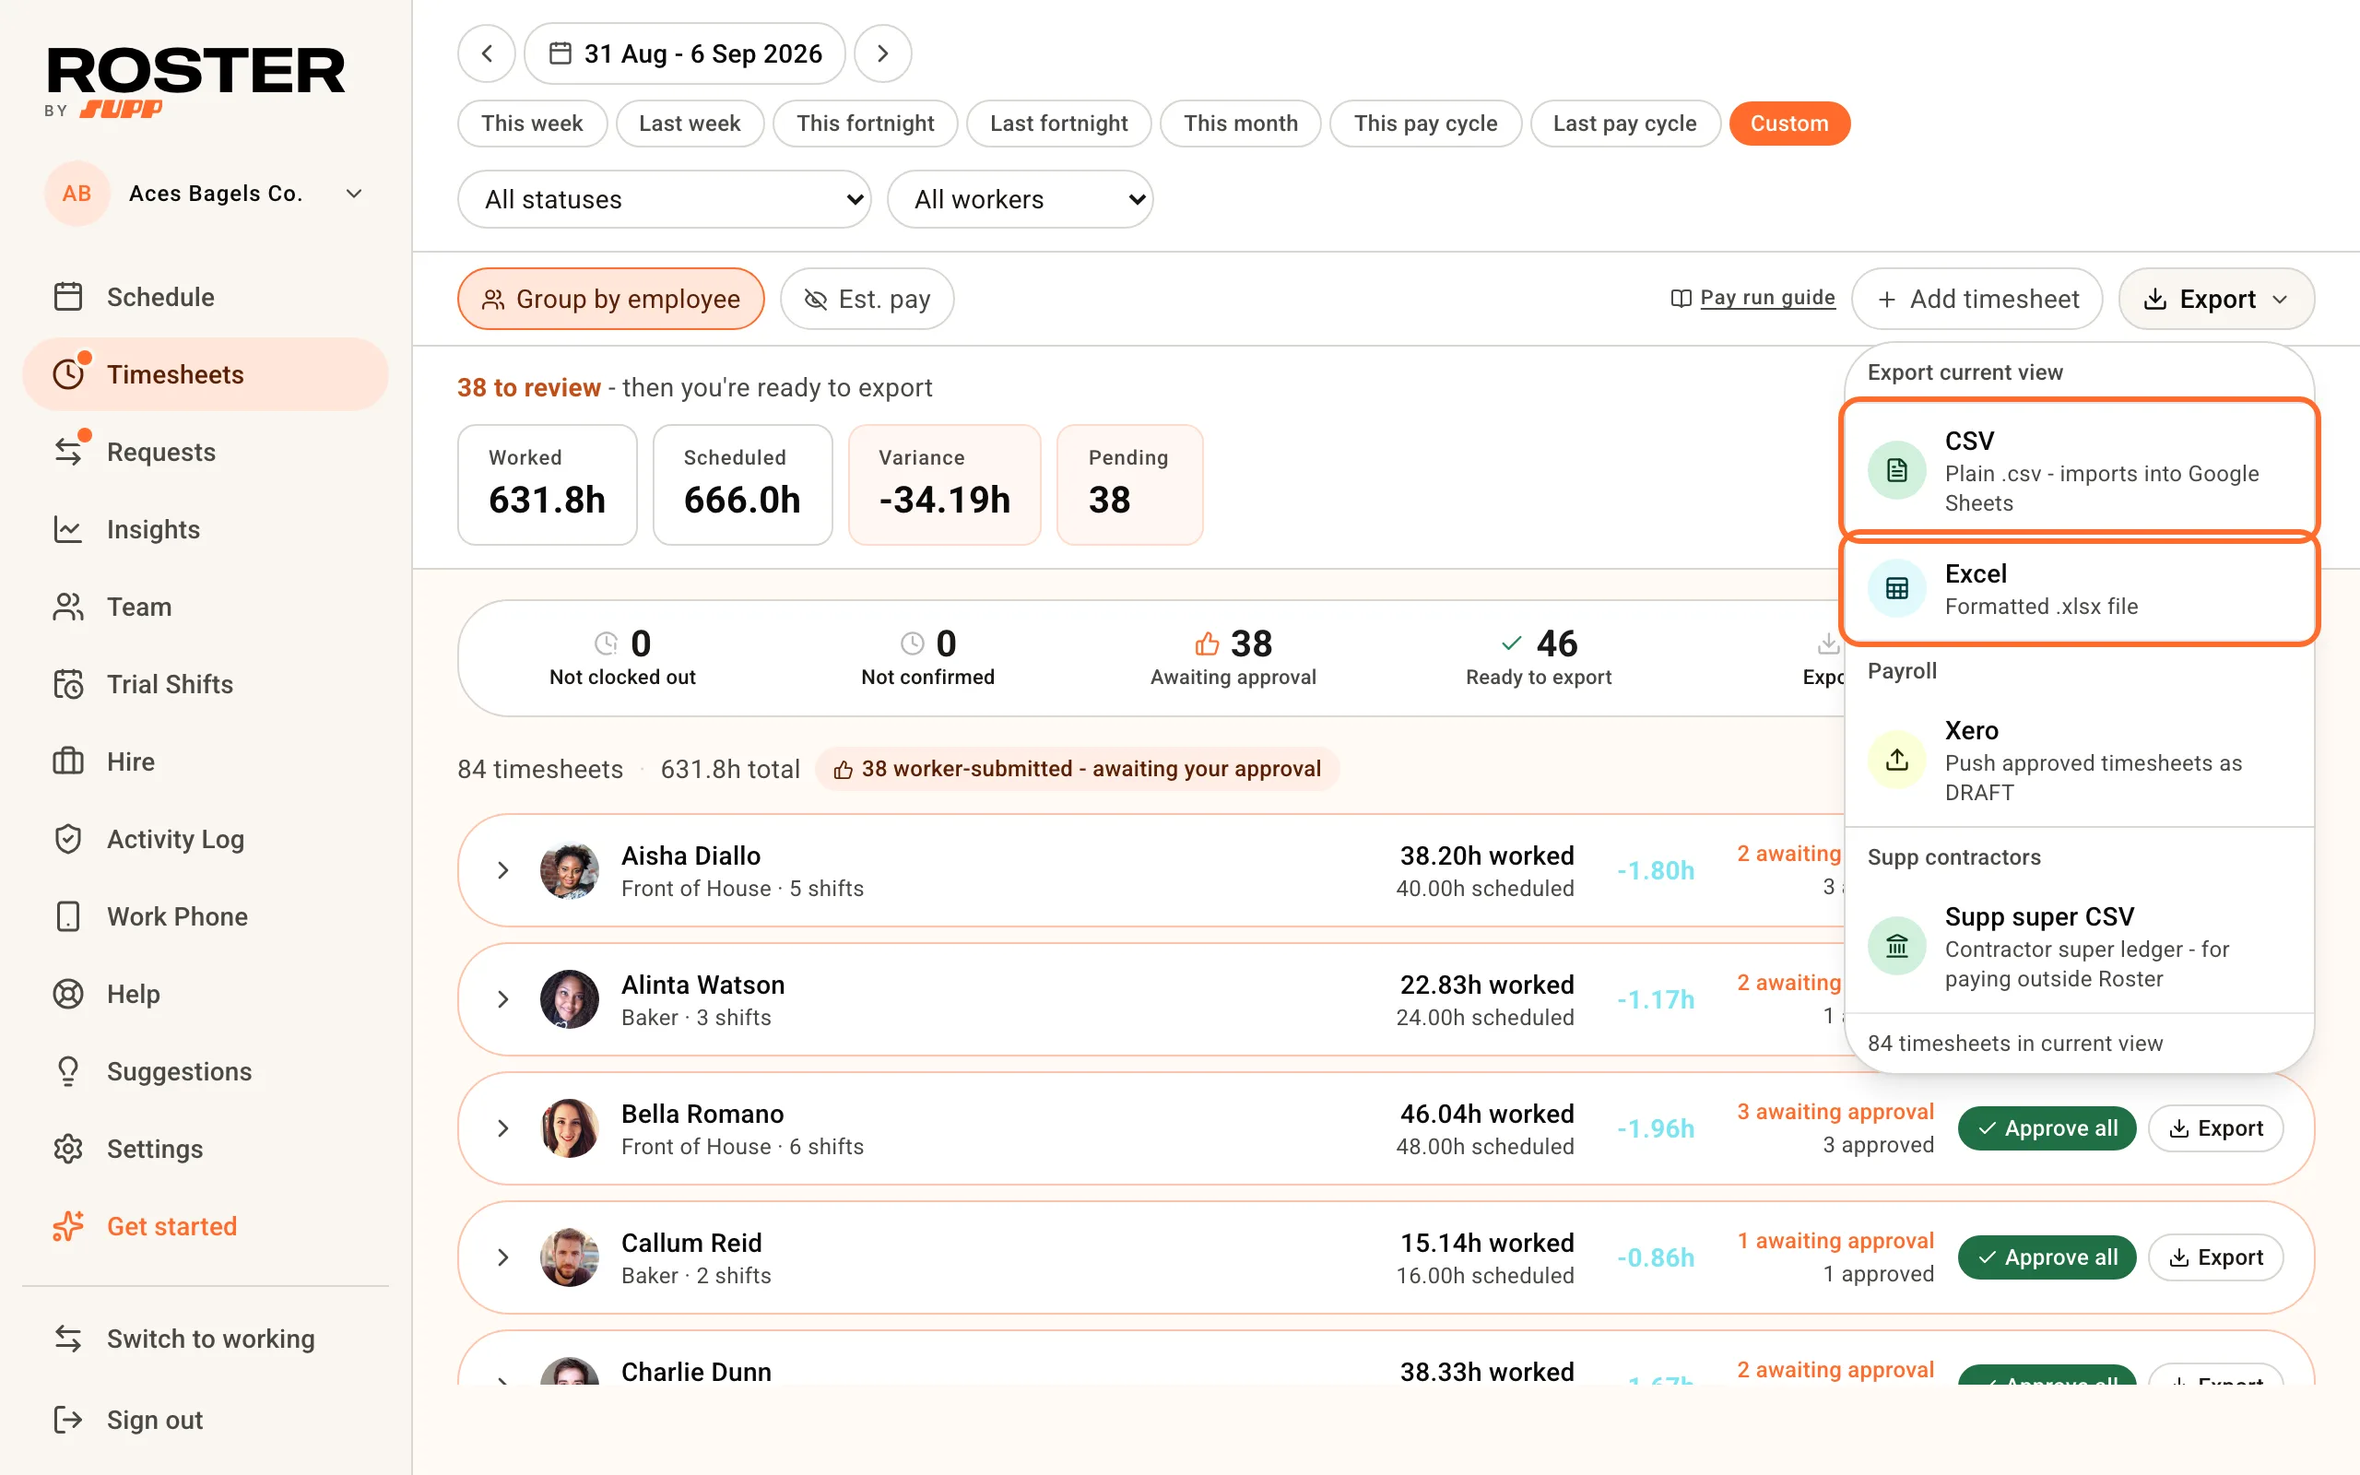This screenshot has width=2360, height=1475.
Task: Click the Requests swap-arrows icon
Action: click(68, 452)
